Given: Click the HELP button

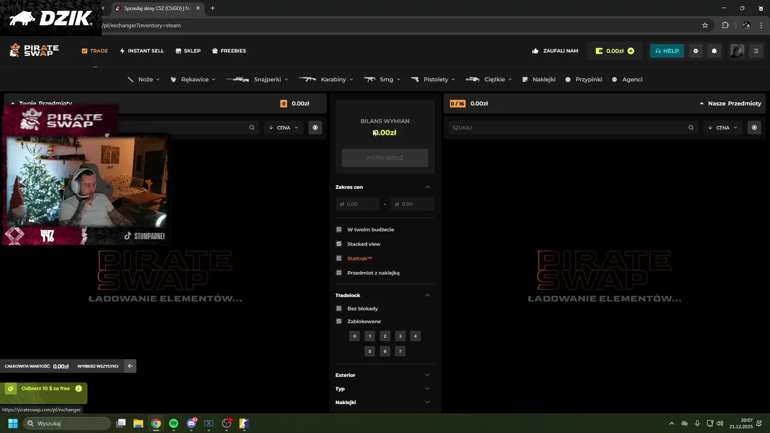Looking at the screenshot, I should point(667,51).
